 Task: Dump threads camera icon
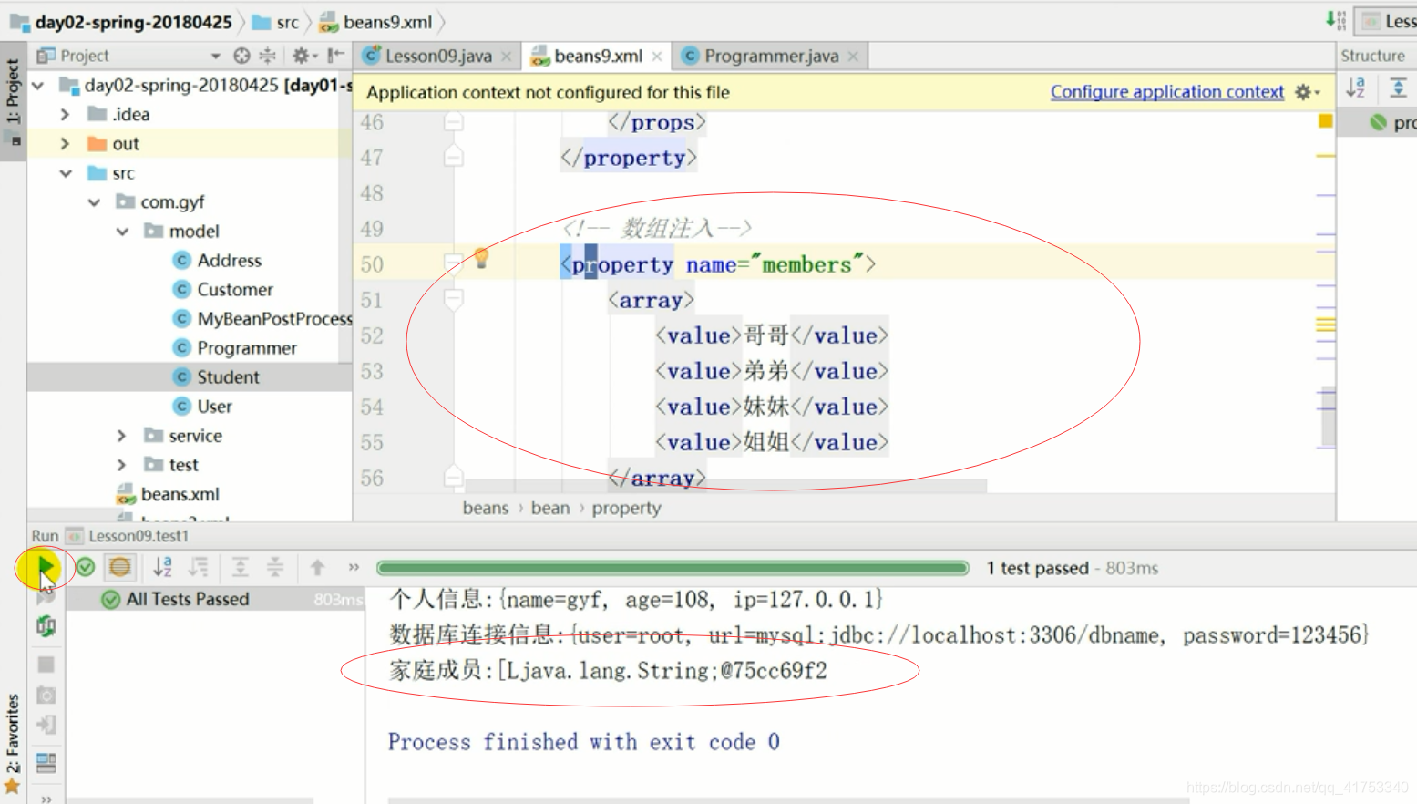click(x=46, y=696)
